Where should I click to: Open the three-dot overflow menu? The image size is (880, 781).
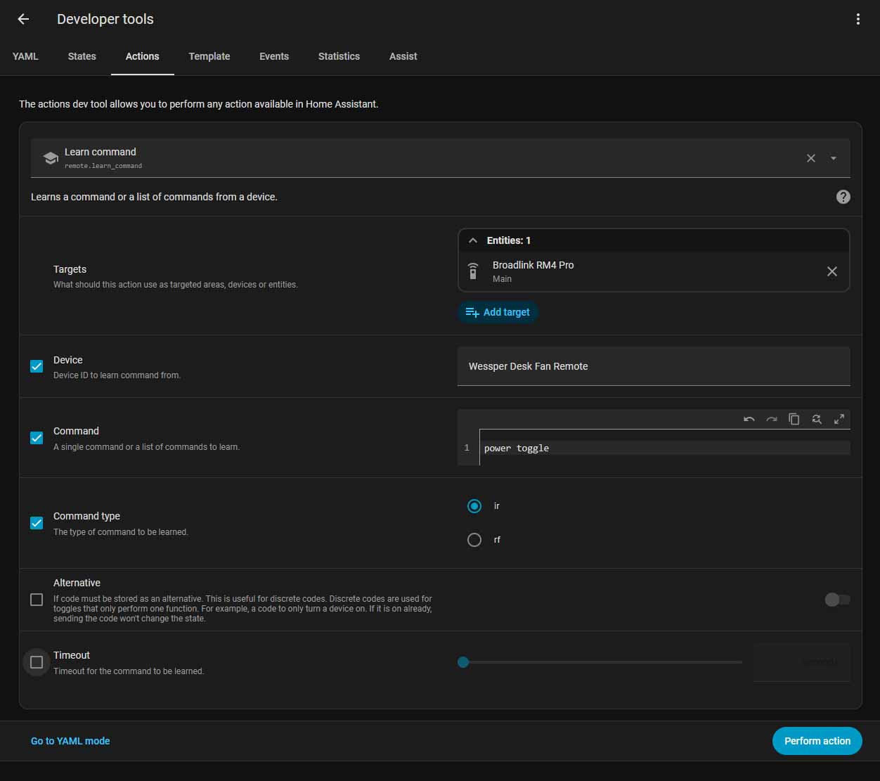click(x=858, y=19)
